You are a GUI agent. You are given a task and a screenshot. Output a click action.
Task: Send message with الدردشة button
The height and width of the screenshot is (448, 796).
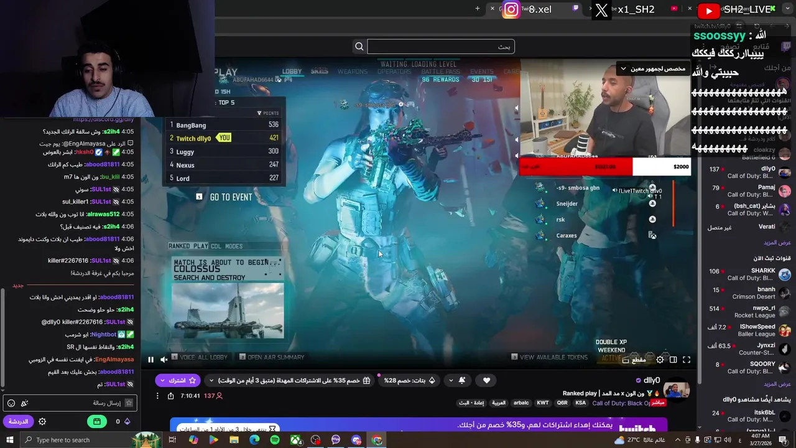[18, 421]
